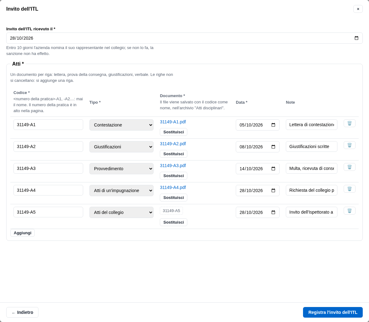Focus the code field containing 31149-A1

point(48,125)
